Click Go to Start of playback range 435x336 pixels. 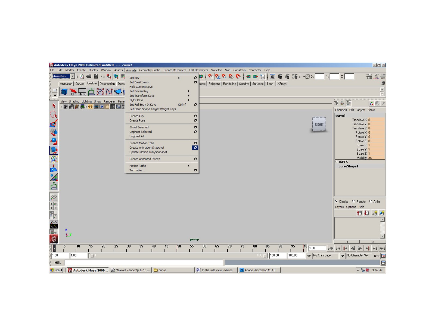click(x=330, y=248)
